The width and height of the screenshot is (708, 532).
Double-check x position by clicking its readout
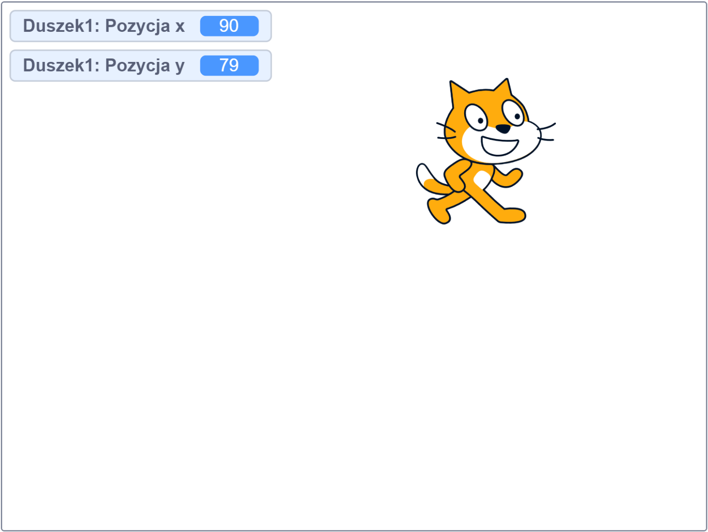229,26
